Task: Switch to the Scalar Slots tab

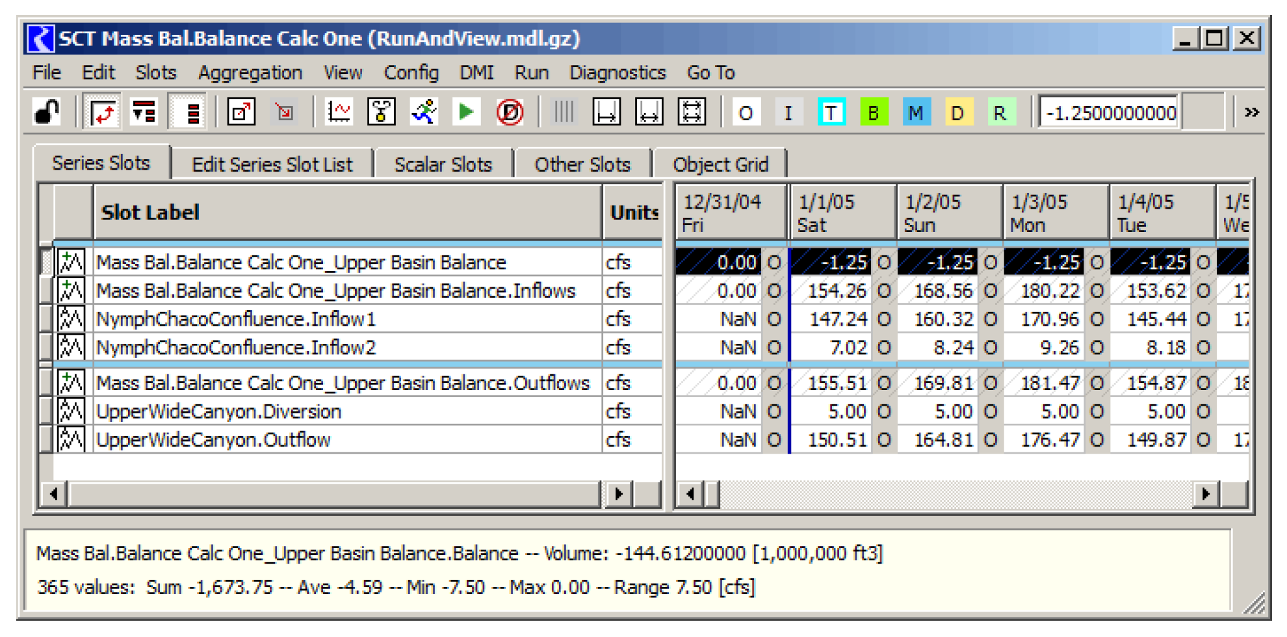Action: pos(443,164)
